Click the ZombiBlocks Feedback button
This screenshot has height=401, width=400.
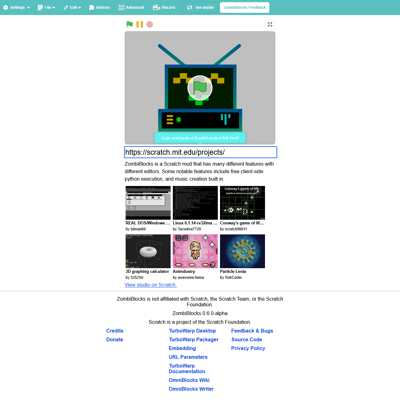click(x=245, y=8)
